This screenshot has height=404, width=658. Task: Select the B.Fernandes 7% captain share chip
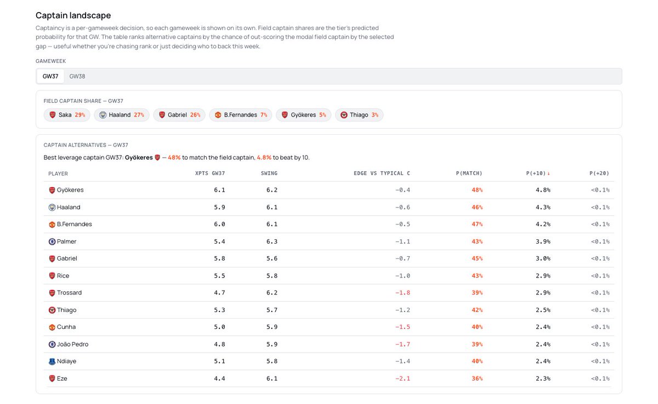point(240,115)
